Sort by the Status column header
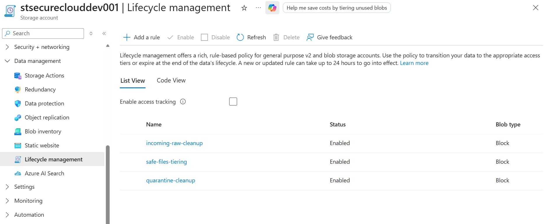The width and height of the screenshot is (545, 224). (x=338, y=124)
